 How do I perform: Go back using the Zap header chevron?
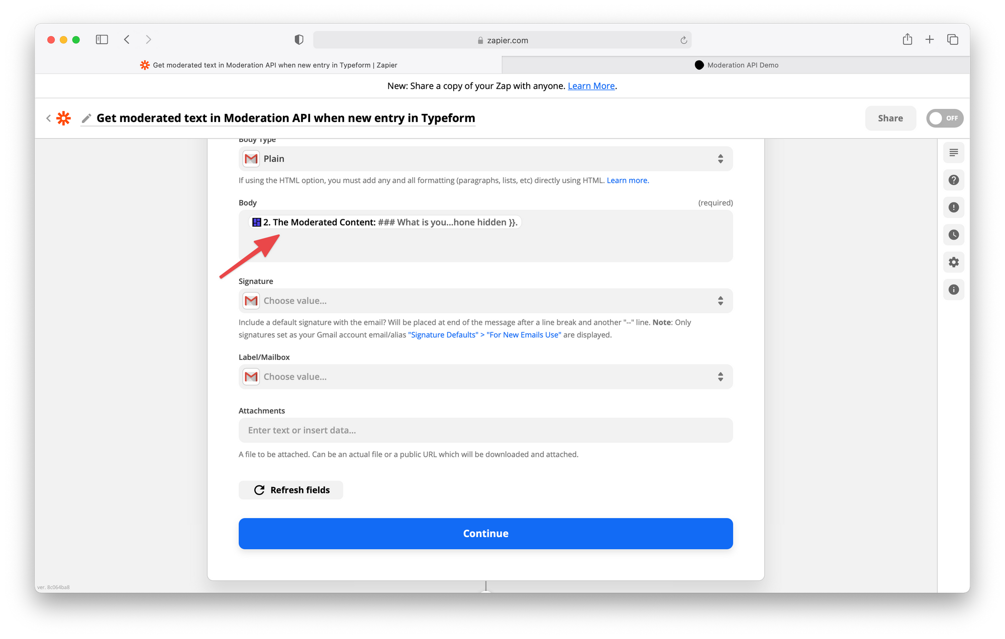click(x=48, y=118)
